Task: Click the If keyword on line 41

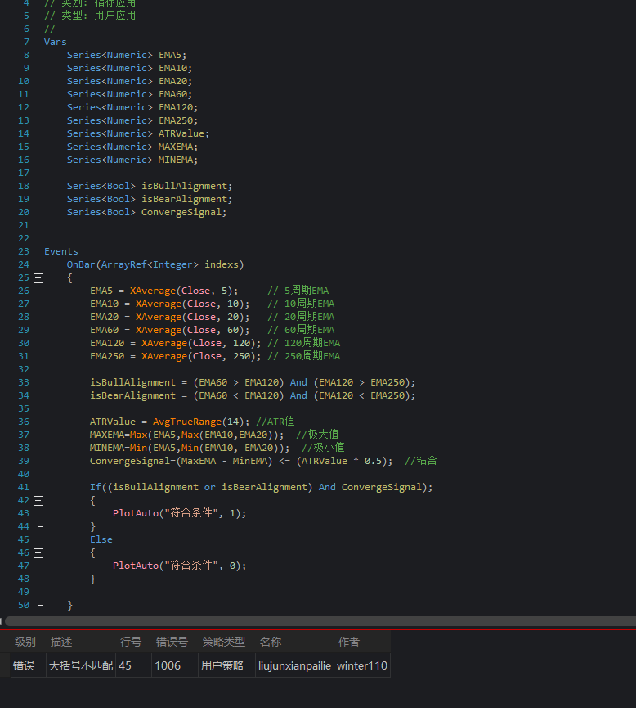Action: click(x=95, y=487)
